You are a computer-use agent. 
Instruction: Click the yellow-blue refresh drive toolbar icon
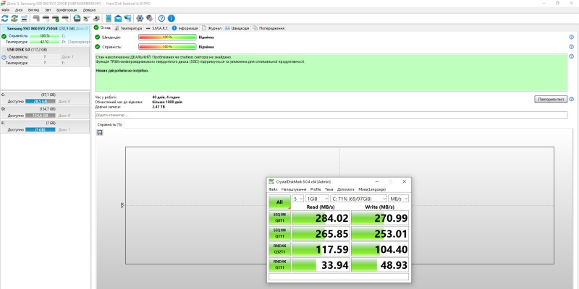[14, 19]
